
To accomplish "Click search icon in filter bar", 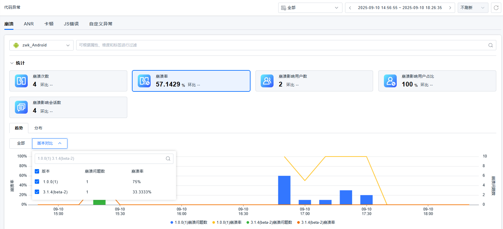I will tap(490, 45).
